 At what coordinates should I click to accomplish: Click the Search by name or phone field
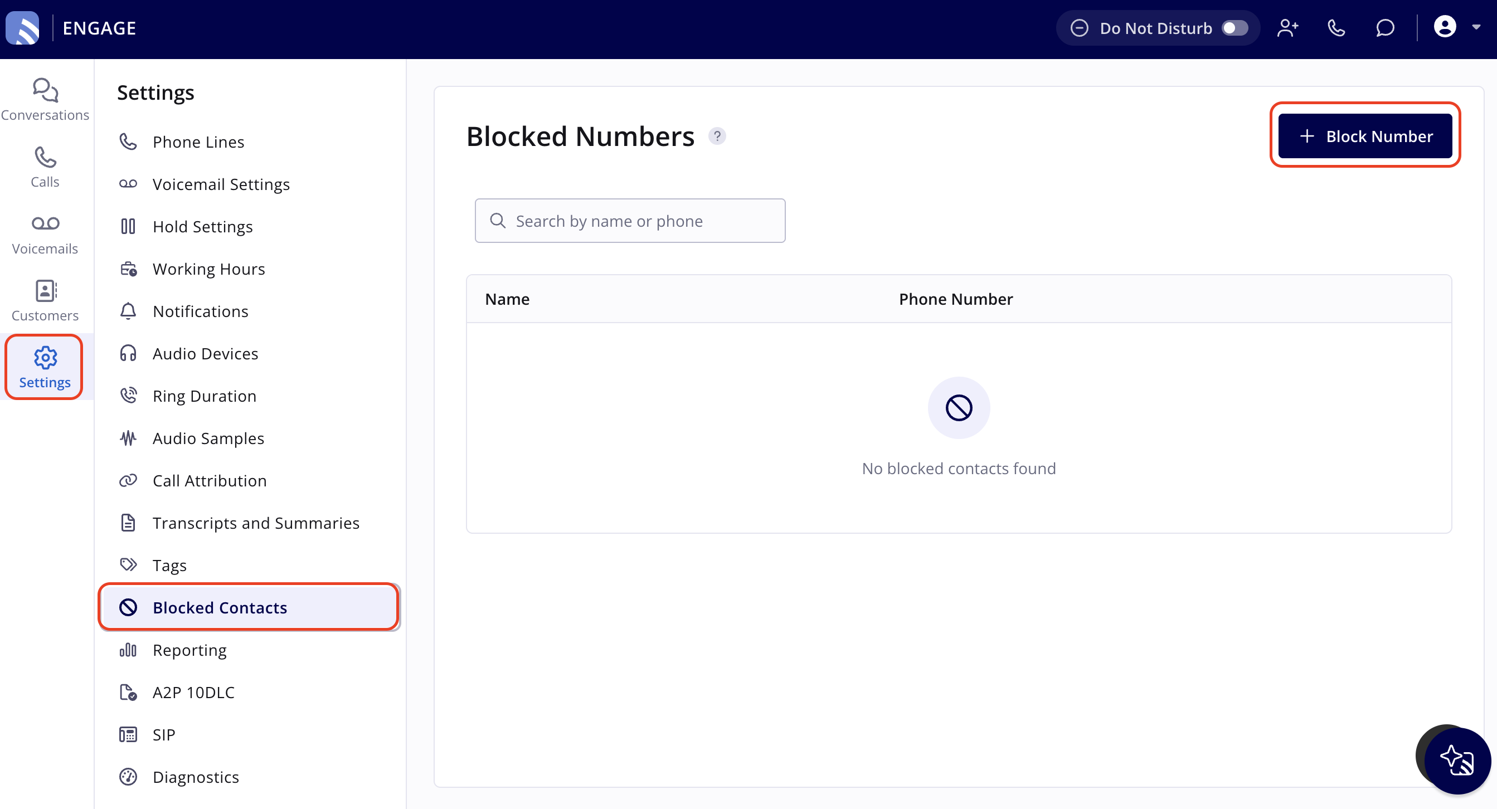(630, 221)
